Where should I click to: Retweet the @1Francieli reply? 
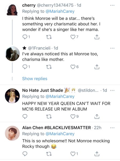pos(49,67)
